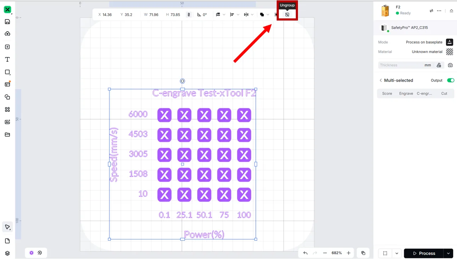Select the Score processing tab

(387, 93)
